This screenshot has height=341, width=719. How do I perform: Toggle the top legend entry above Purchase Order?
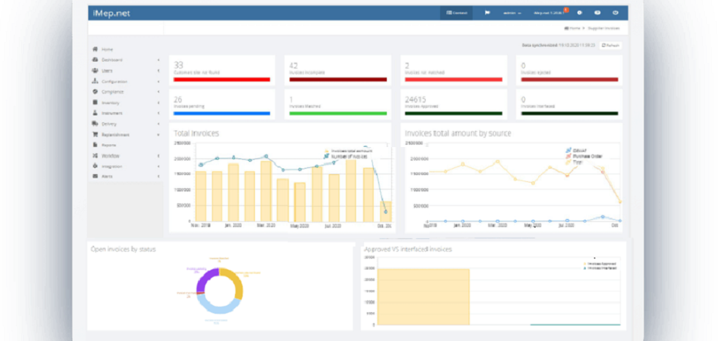(576, 150)
